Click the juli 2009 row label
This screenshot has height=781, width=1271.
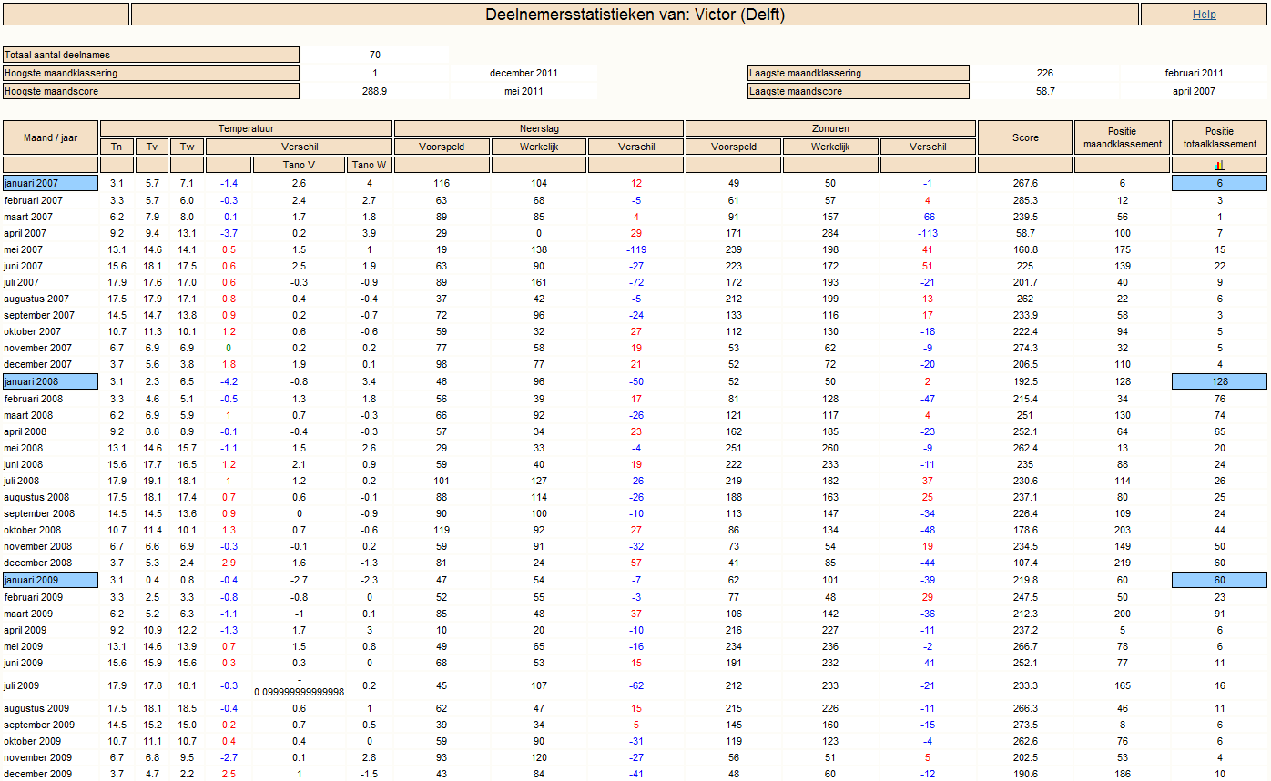[x=24, y=685]
